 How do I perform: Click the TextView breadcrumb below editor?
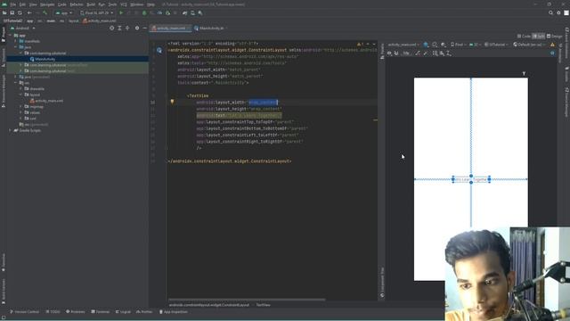[264, 305]
